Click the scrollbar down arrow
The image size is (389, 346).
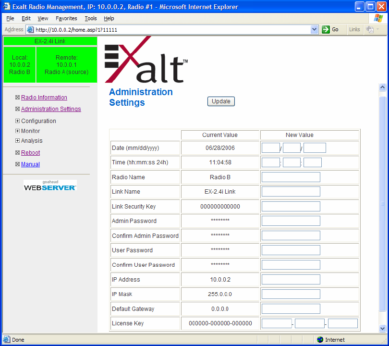pos(382,328)
